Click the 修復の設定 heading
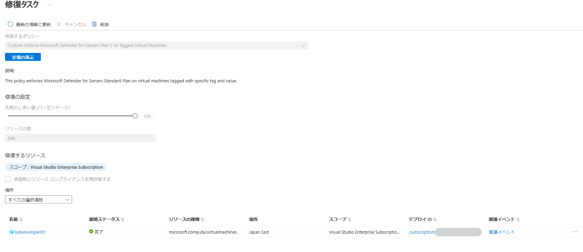 pyautogui.click(x=17, y=97)
